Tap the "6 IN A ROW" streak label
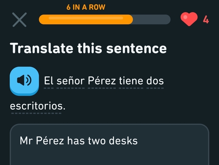219x165 pixels. tap(87, 7)
